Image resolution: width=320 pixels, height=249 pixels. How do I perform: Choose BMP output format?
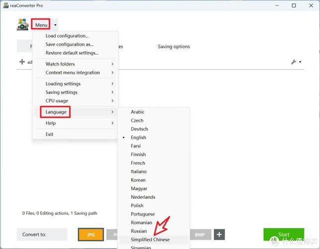point(200,235)
